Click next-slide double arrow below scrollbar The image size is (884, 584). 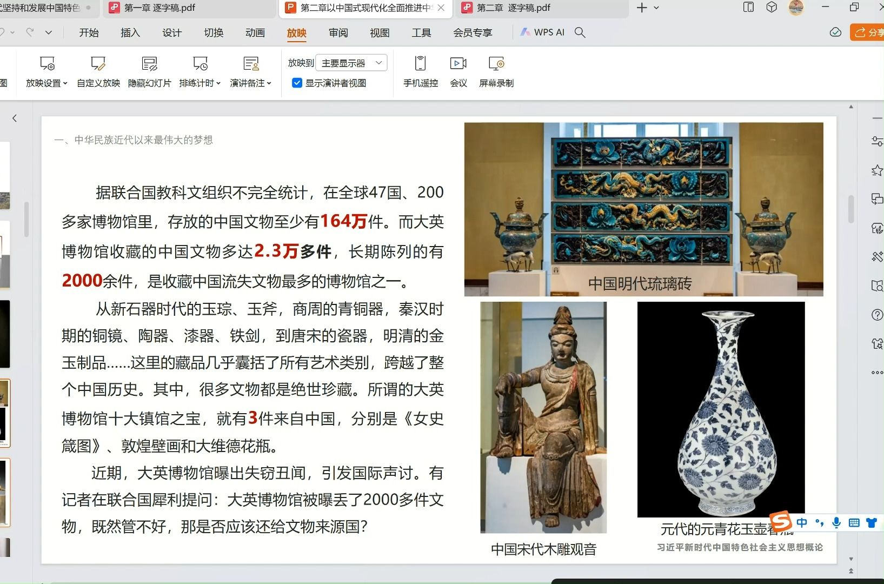point(851,571)
